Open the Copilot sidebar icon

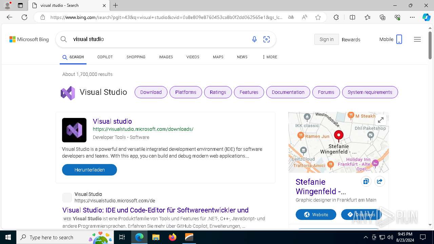[x=427, y=17]
